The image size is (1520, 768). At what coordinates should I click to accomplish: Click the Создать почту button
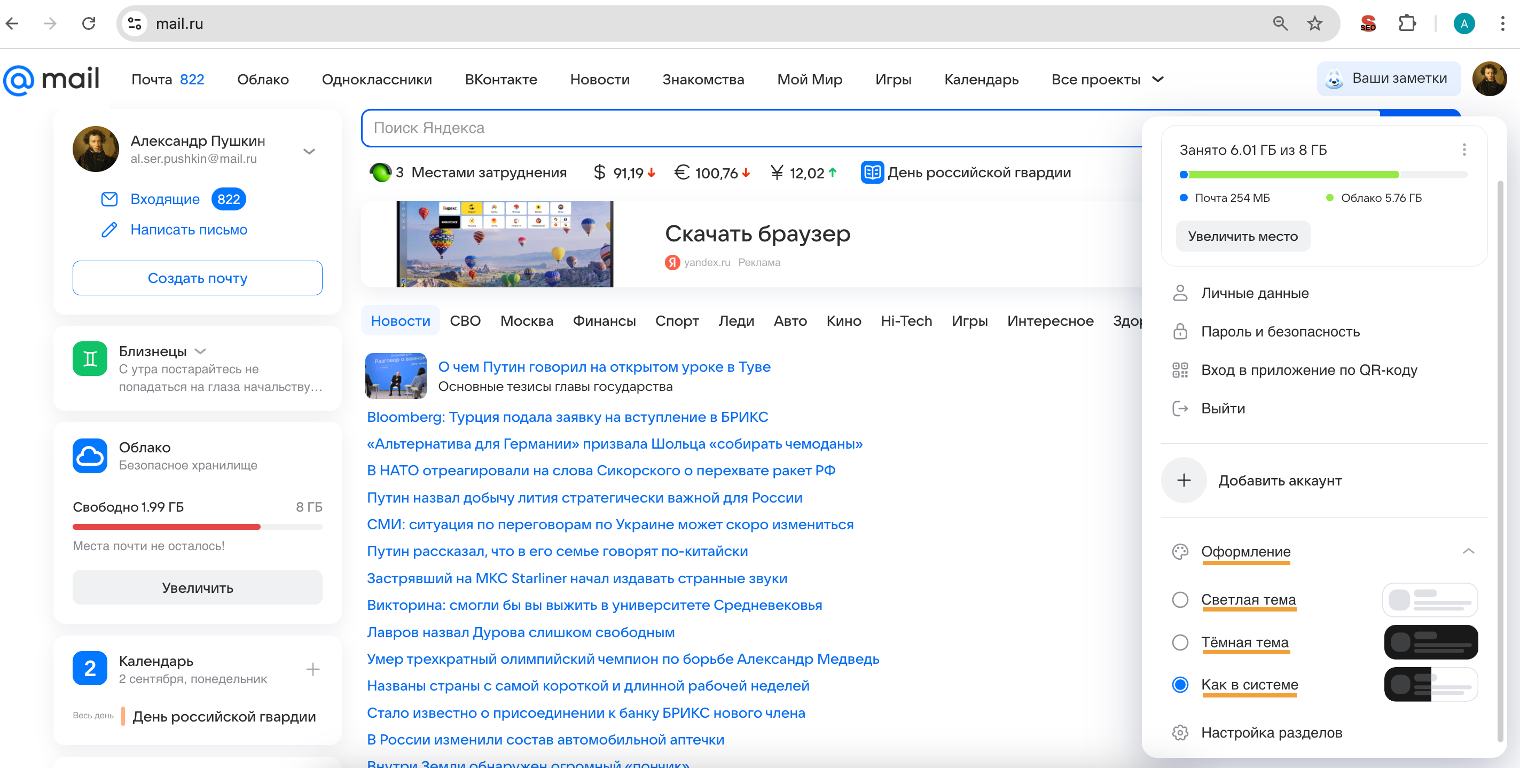pyautogui.click(x=197, y=278)
